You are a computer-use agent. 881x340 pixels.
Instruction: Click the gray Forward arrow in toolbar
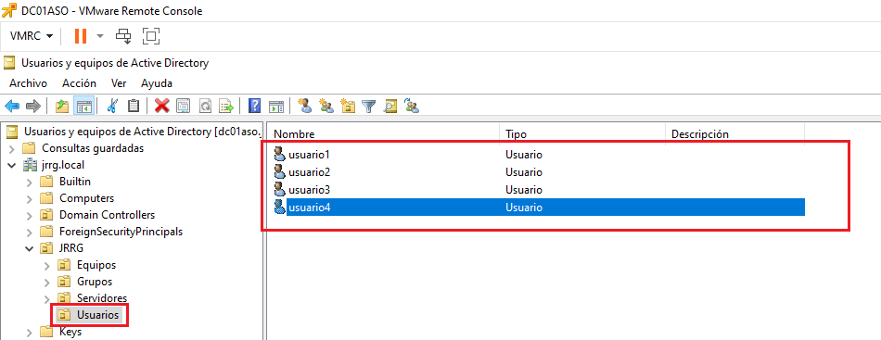pyautogui.click(x=33, y=106)
